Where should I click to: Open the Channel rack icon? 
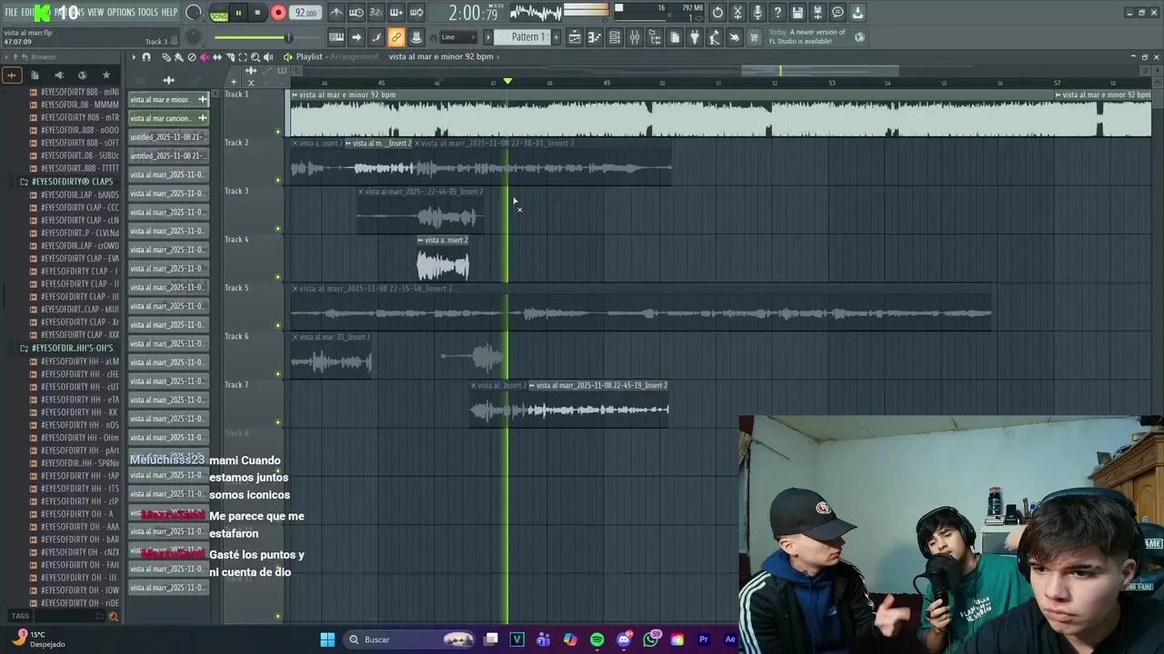pos(615,37)
